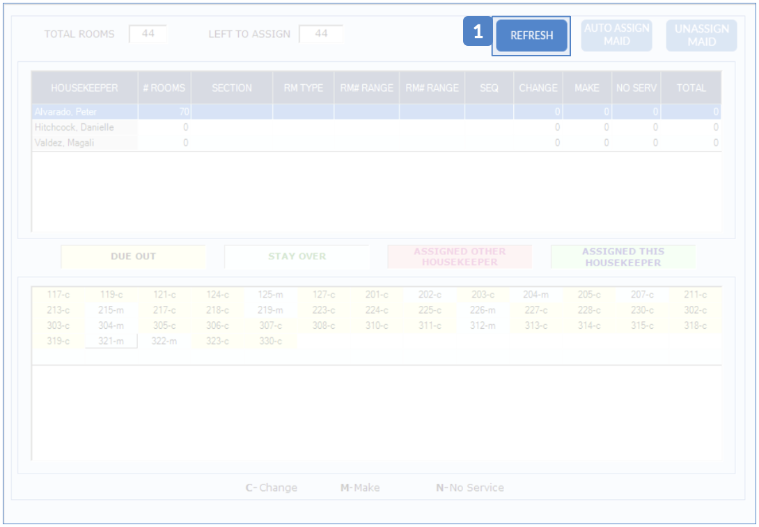Click the SECTION column header
This screenshot has width=759, height=527.
(232, 88)
